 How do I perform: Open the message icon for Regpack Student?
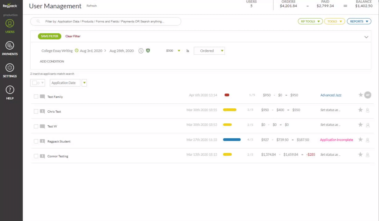click(x=42, y=141)
